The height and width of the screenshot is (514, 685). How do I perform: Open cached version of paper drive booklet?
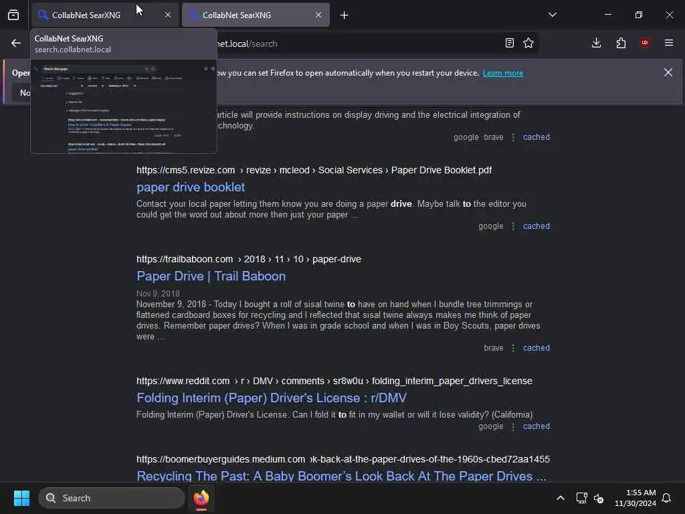pos(536,226)
